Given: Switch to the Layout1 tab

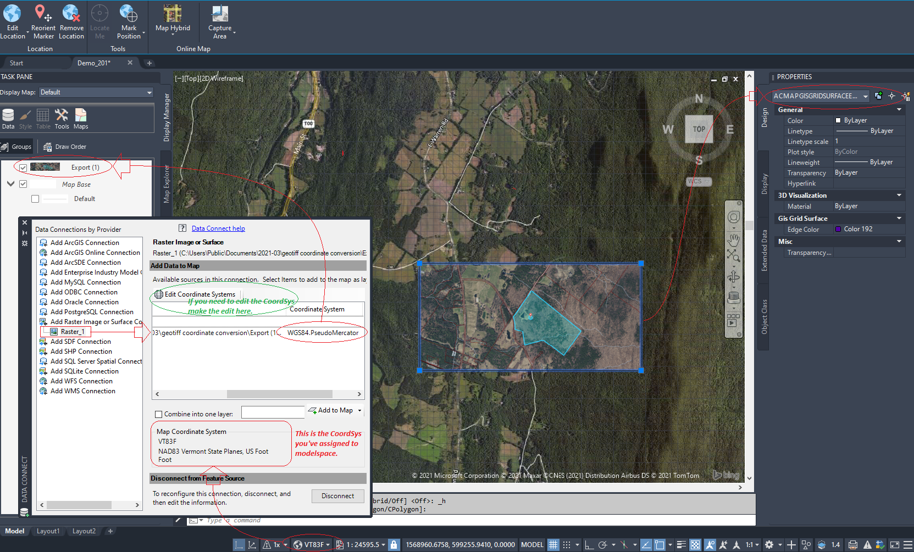Looking at the screenshot, I should (x=48, y=531).
